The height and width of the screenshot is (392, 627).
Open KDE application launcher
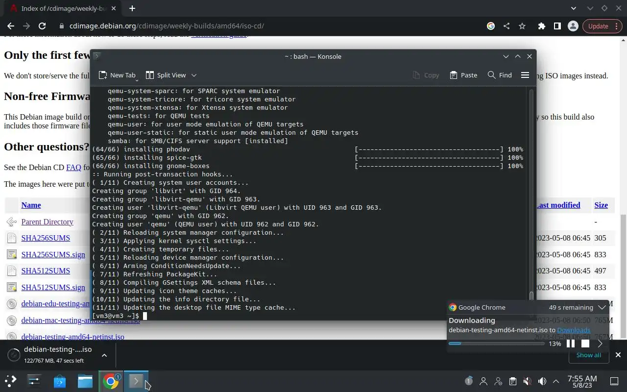pyautogui.click(x=10, y=381)
